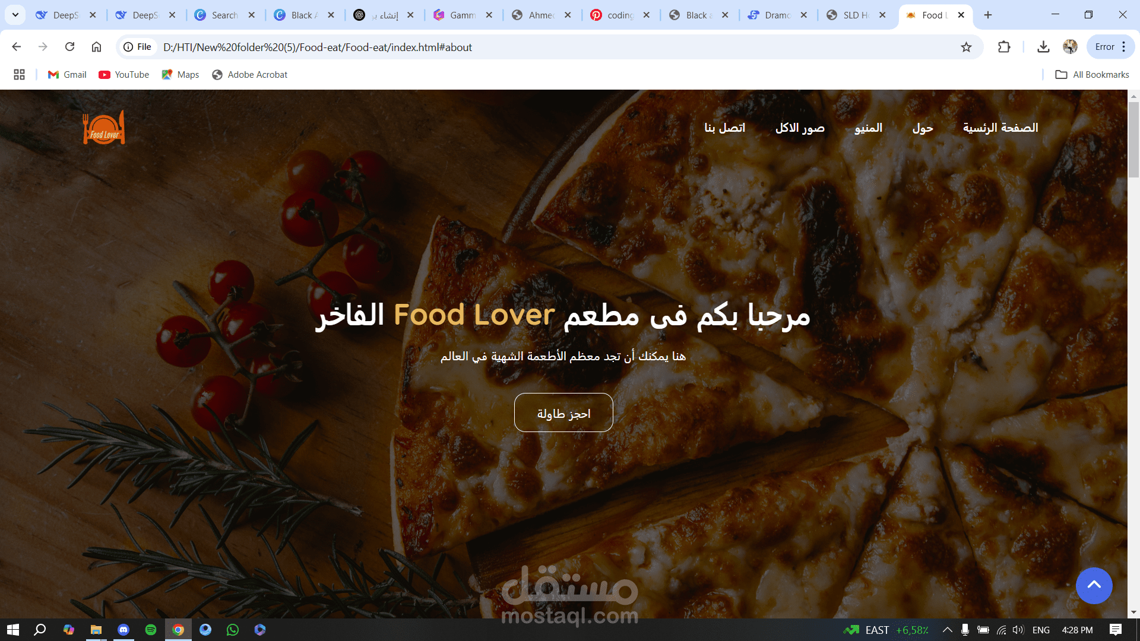Open the Google apps grid shortcut
The width and height of the screenshot is (1140, 641).
(19, 74)
